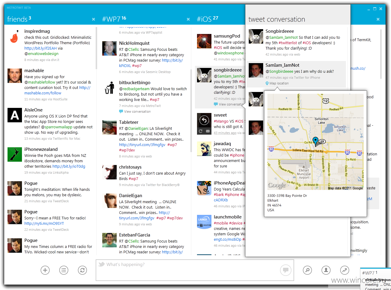Open the bit.ly/ioT0dg link
Viewport: 391px width, 290px height.
69,166
